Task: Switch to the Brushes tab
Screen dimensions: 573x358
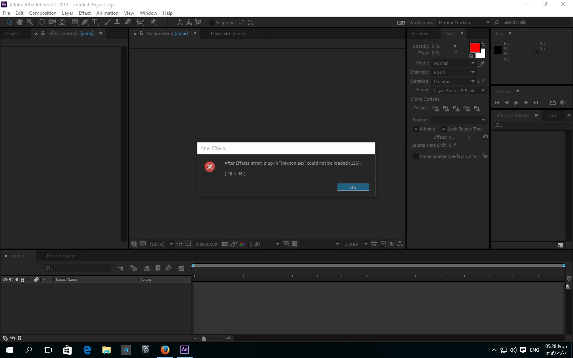Action: 420,33
